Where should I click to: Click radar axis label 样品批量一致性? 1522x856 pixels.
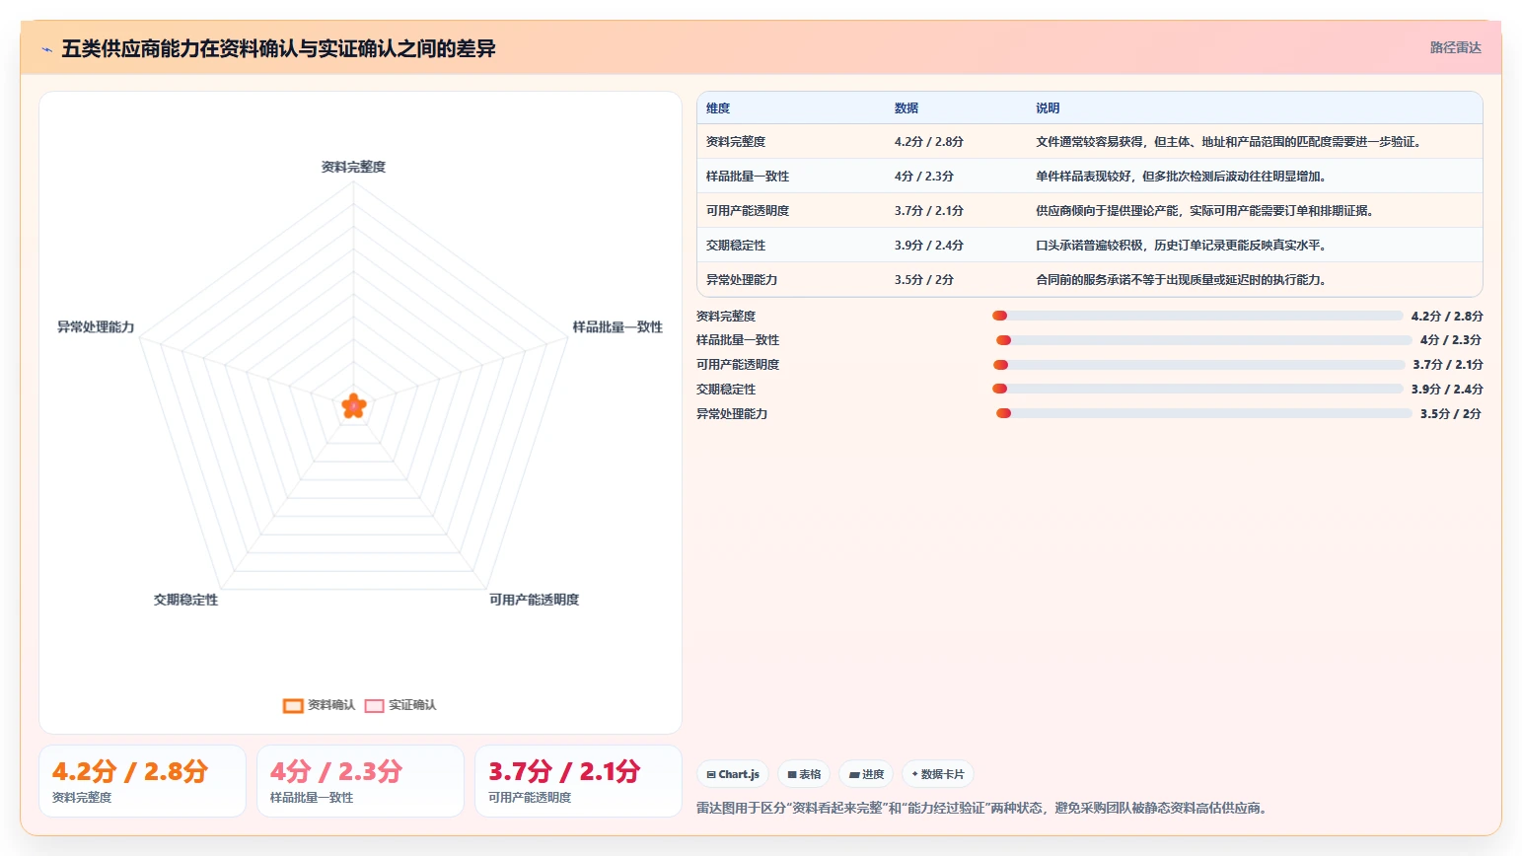617,327
